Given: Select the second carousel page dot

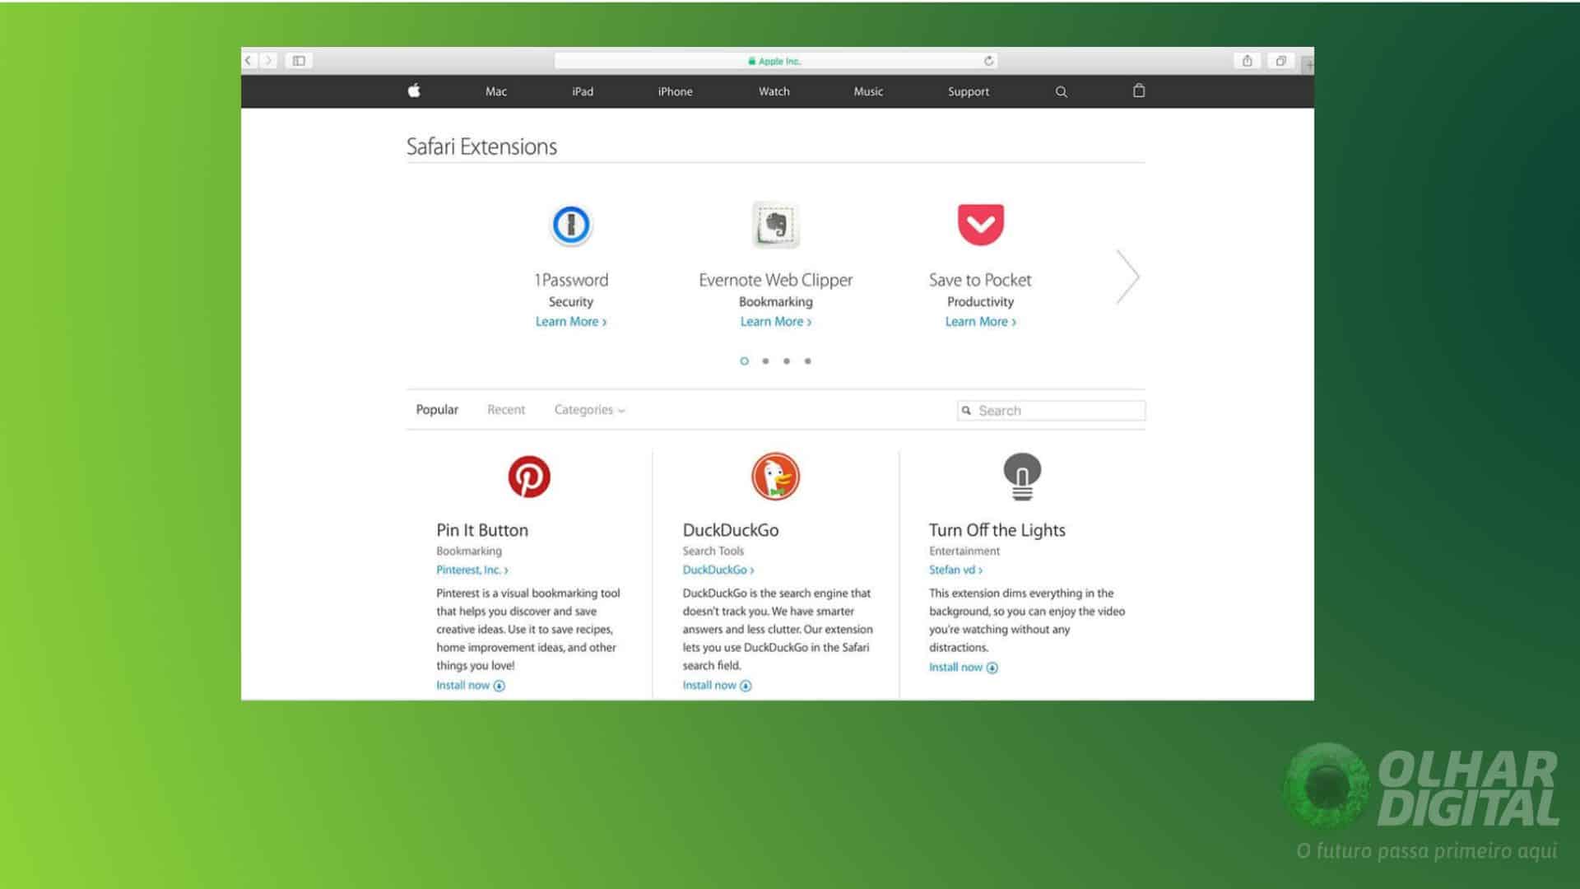Looking at the screenshot, I should (x=765, y=361).
